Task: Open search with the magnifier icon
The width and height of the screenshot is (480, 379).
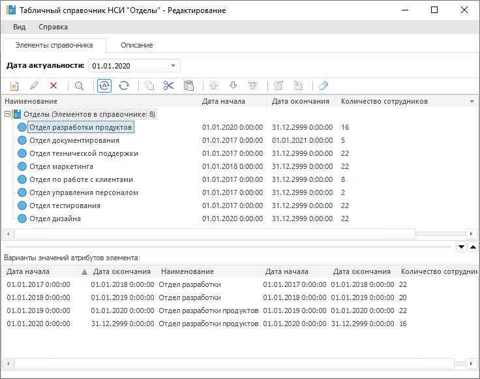Action: tap(79, 85)
